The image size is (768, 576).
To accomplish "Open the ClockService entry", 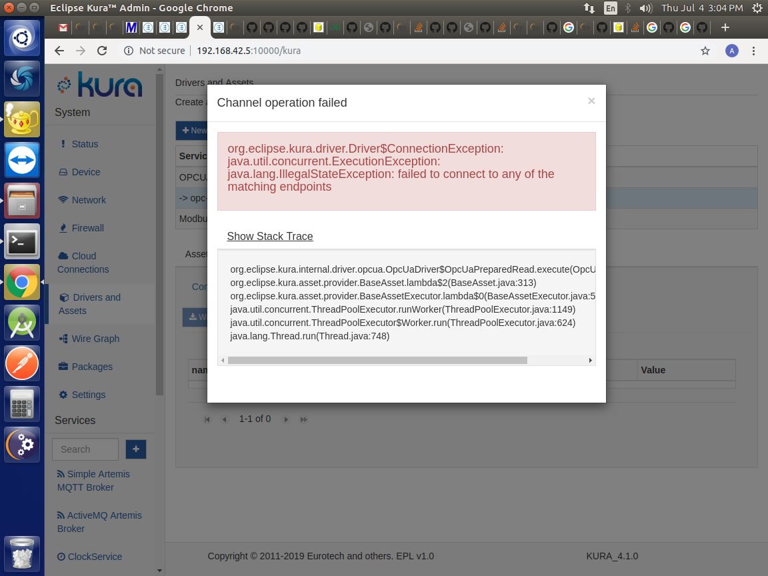I will [x=95, y=557].
